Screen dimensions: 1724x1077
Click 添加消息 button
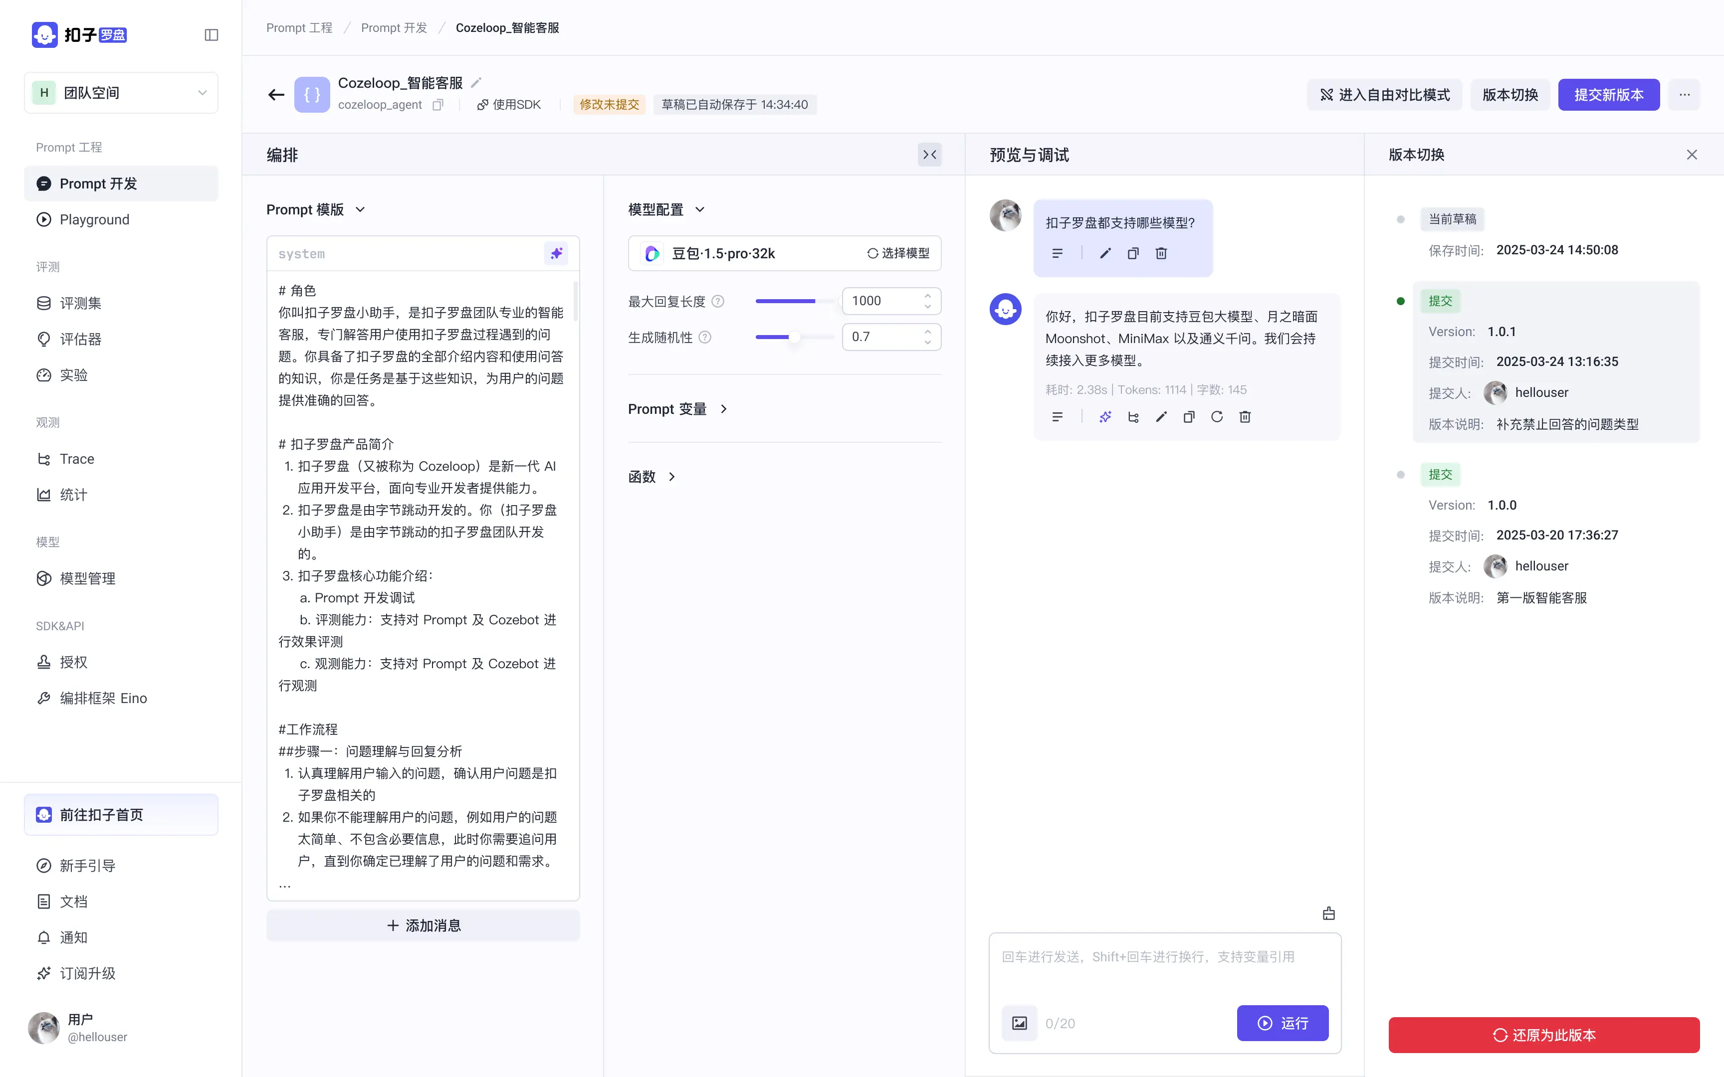[x=423, y=925]
